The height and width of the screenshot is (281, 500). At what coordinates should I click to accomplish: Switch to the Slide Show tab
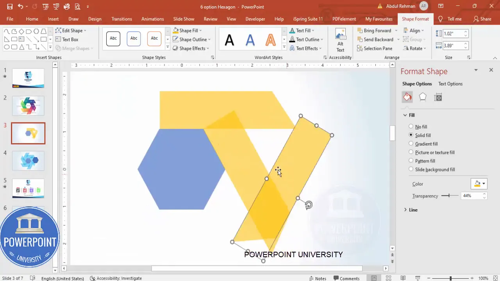[184, 19]
